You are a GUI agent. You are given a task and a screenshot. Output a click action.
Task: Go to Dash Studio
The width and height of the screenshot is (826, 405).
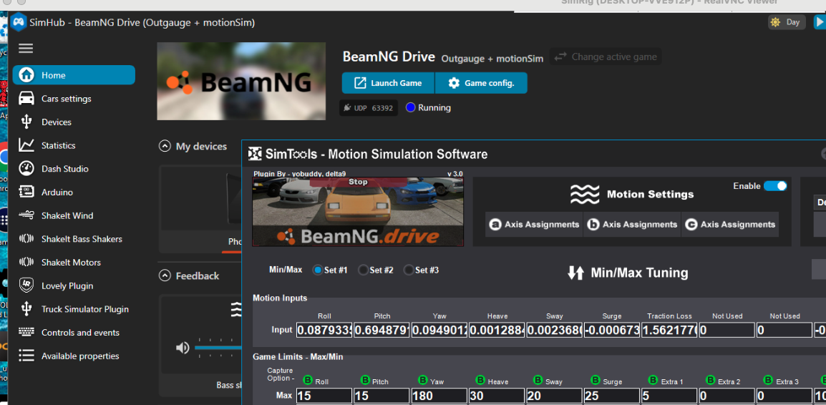click(64, 169)
